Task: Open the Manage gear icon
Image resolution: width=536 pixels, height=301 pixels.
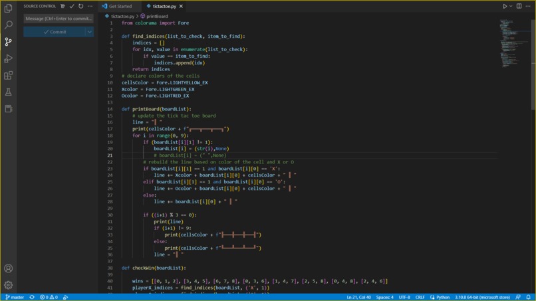Action: 8,285
